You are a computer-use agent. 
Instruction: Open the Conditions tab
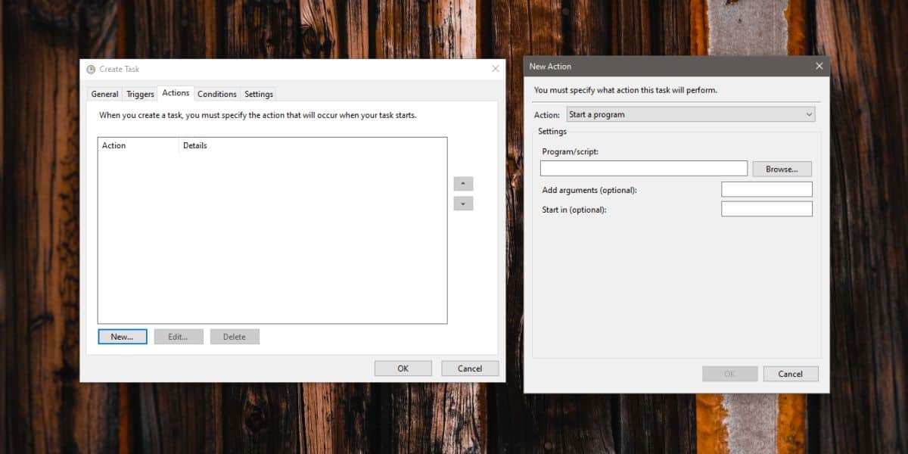click(x=217, y=94)
